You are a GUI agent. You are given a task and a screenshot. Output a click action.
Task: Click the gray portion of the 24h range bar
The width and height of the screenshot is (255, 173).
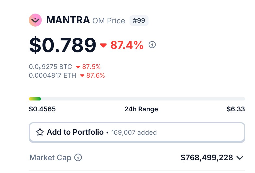[143, 99]
